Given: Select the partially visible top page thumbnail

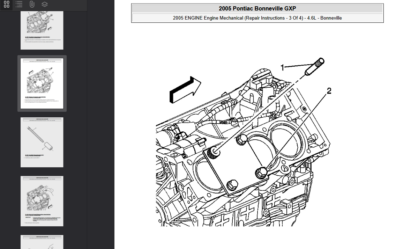Looking at the screenshot, I should click(x=42, y=30).
